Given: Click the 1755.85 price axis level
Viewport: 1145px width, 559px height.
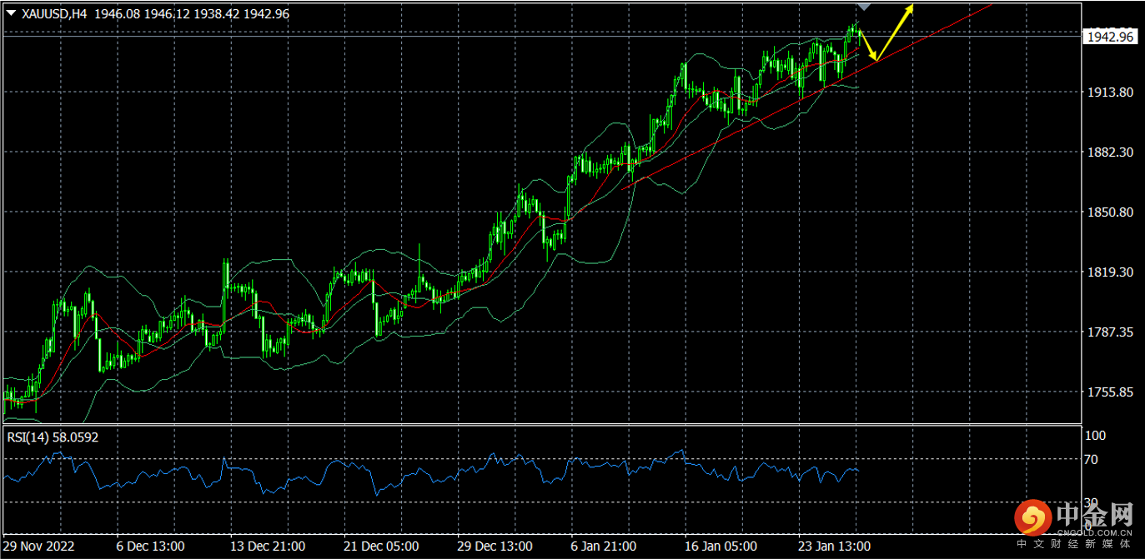Looking at the screenshot, I should click(1107, 392).
